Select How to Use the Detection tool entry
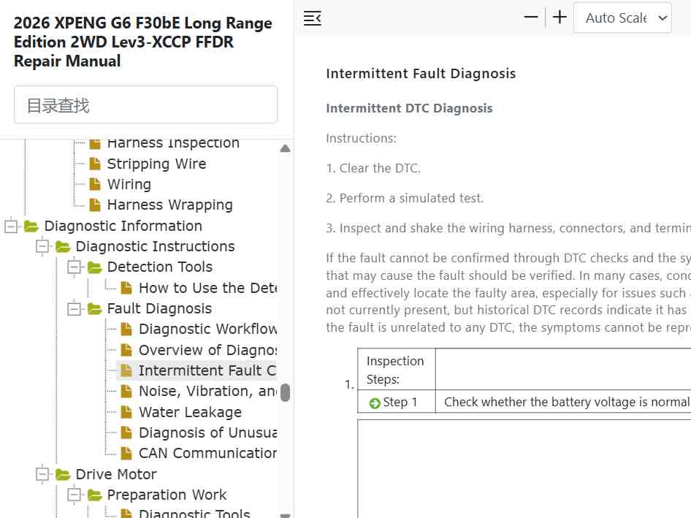 [207, 288]
